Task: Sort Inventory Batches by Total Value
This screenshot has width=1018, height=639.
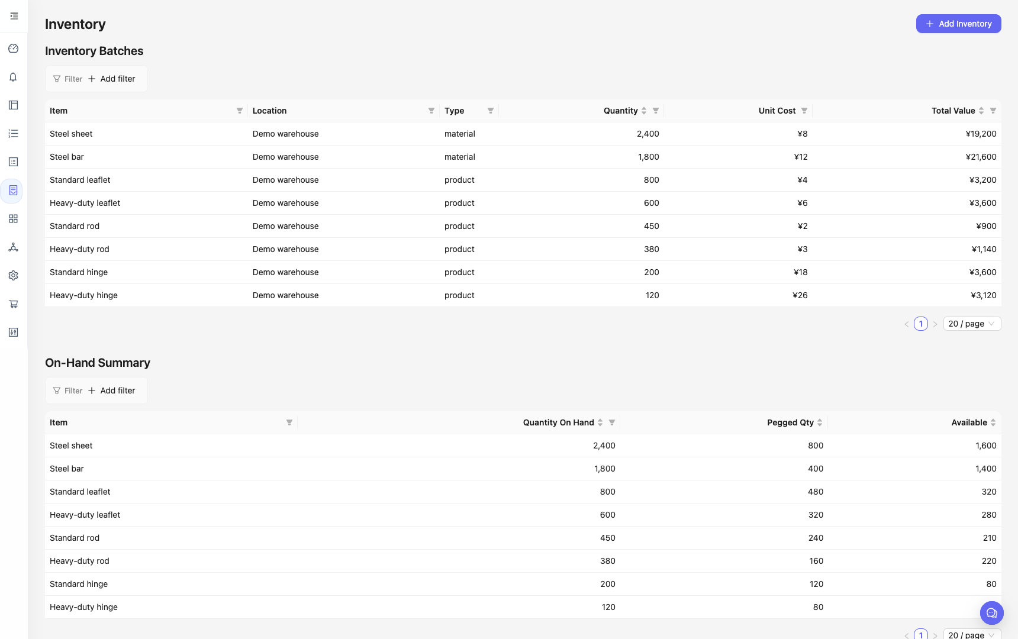Action: (981, 111)
